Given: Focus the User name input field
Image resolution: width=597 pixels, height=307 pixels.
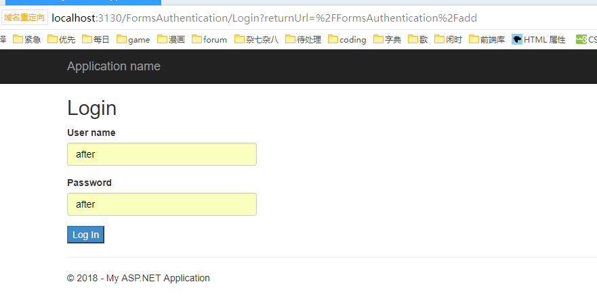Looking at the screenshot, I should click(162, 154).
